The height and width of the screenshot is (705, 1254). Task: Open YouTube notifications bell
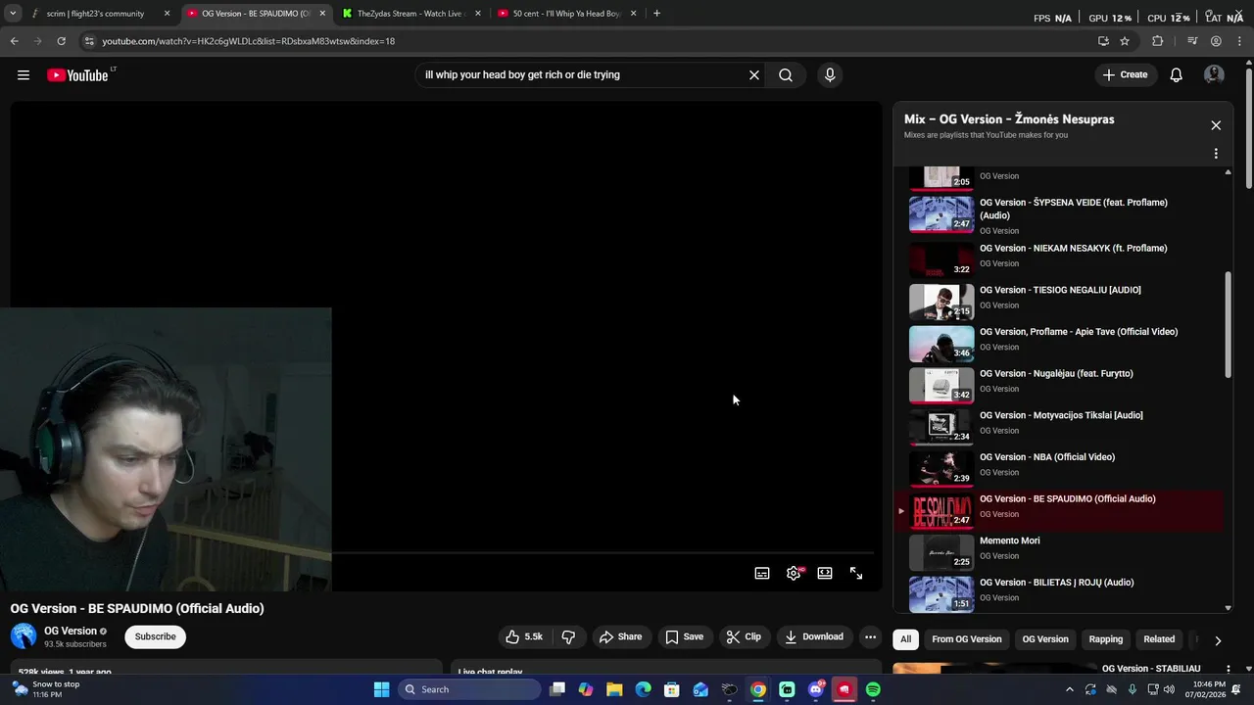[1177, 75]
